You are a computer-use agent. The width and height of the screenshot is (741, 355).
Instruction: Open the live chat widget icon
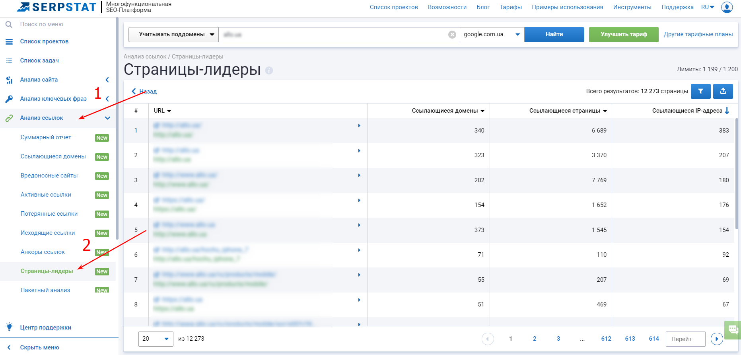tap(733, 330)
